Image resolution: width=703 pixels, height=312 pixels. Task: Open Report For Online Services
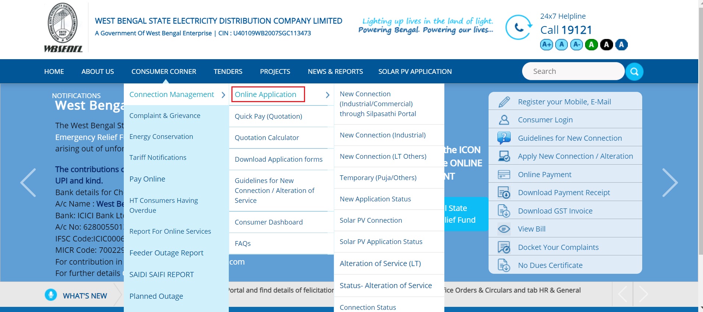pos(170,231)
